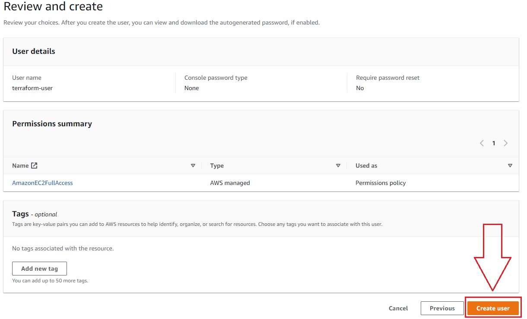The image size is (527, 319).
Task: Click the Name column header
Action: click(x=20, y=166)
